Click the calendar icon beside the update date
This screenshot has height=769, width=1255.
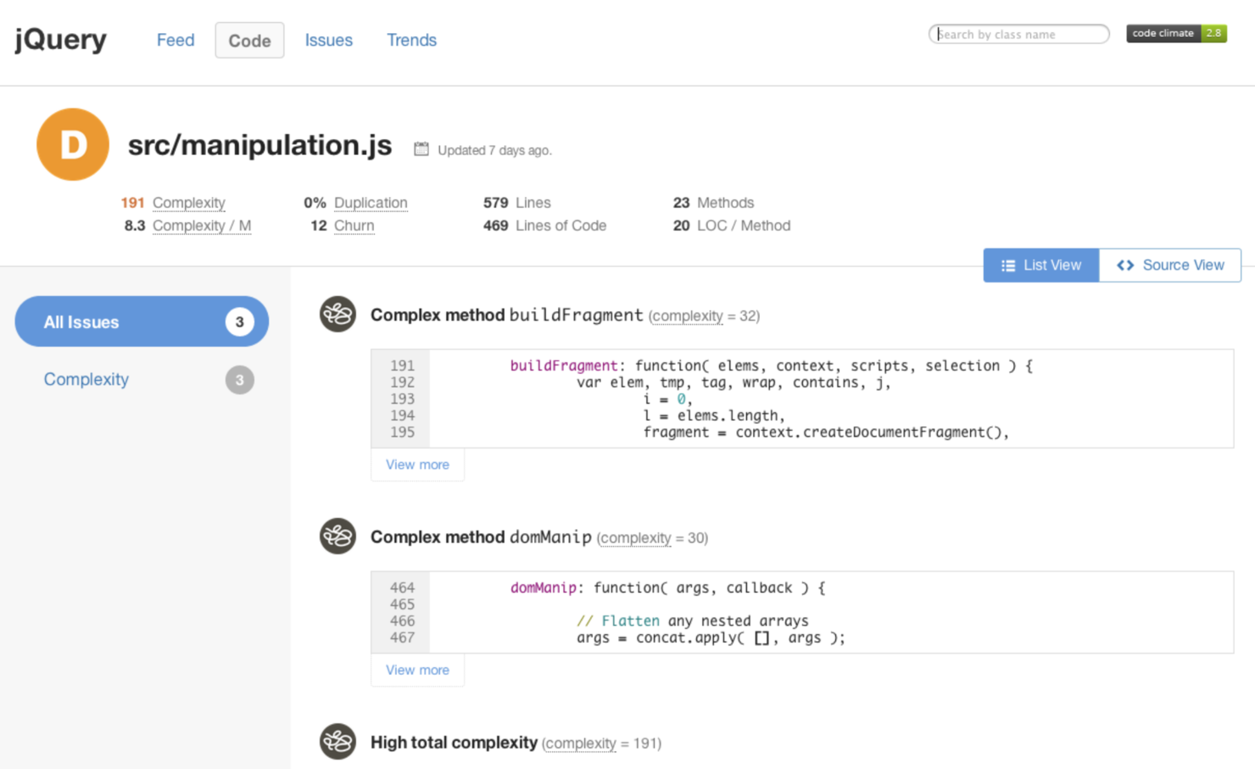(421, 148)
